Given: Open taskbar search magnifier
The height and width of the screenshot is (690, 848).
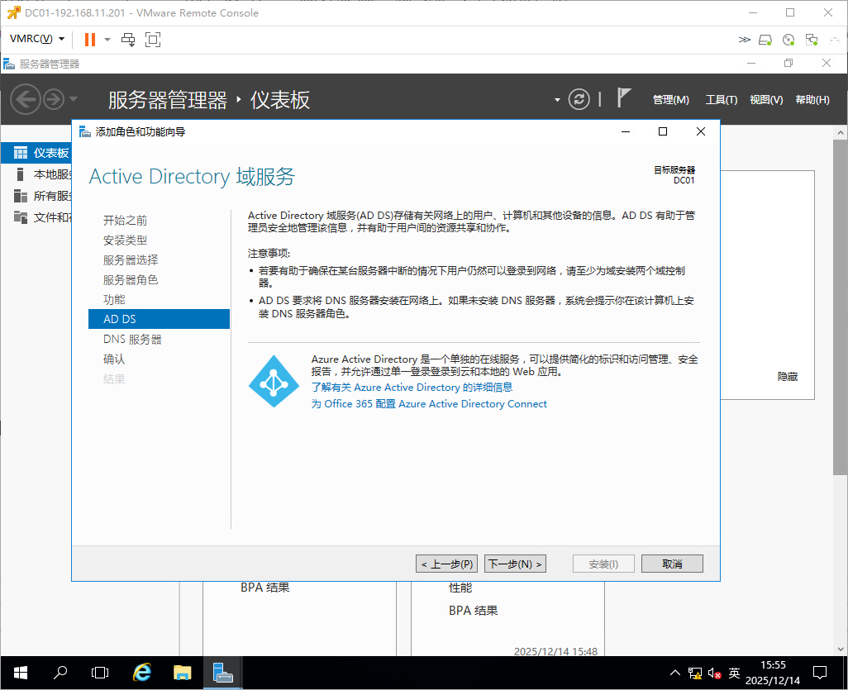Looking at the screenshot, I should (60, 673).
